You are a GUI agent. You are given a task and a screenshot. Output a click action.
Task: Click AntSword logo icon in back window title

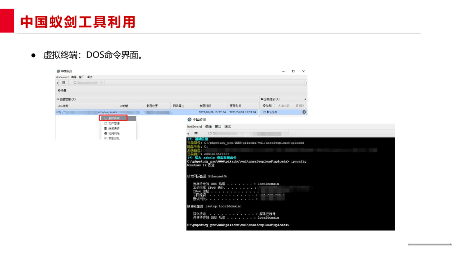(58, 71)
